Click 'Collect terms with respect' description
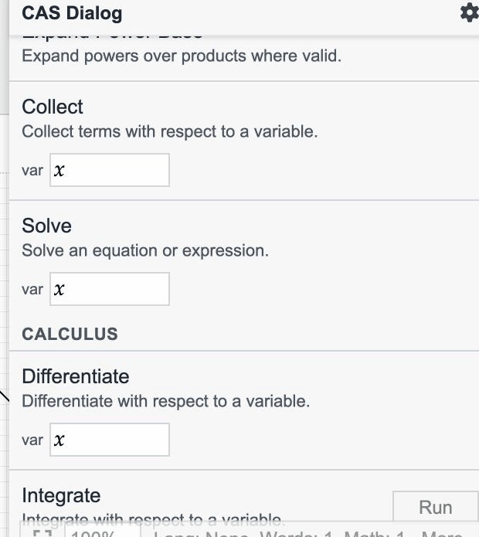This screenshot has height=537, width=479. click(170, 131)
